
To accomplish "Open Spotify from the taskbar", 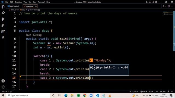I will [x=78, y=96].
